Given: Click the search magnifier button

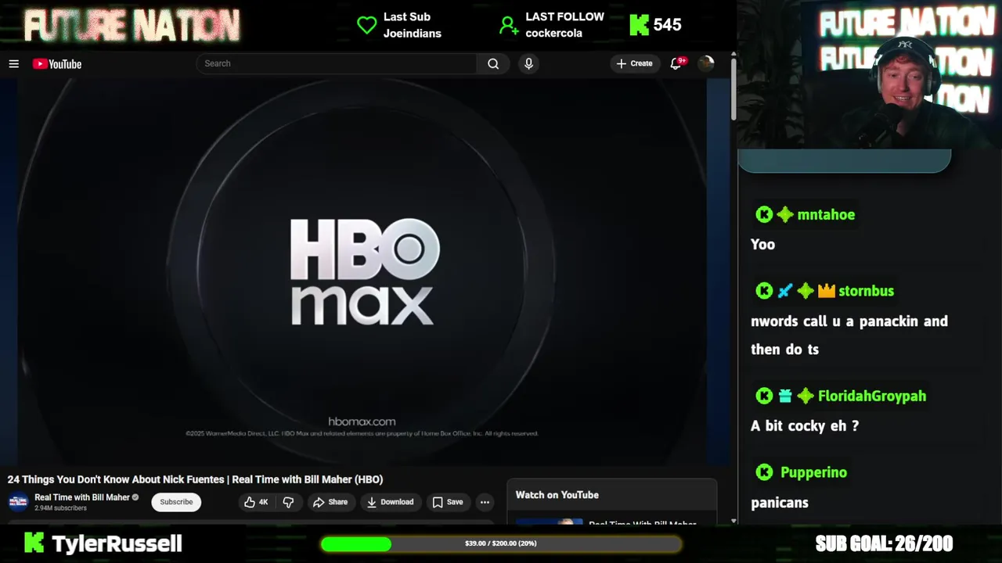Looking at the screenshot, I should (493, 64).
